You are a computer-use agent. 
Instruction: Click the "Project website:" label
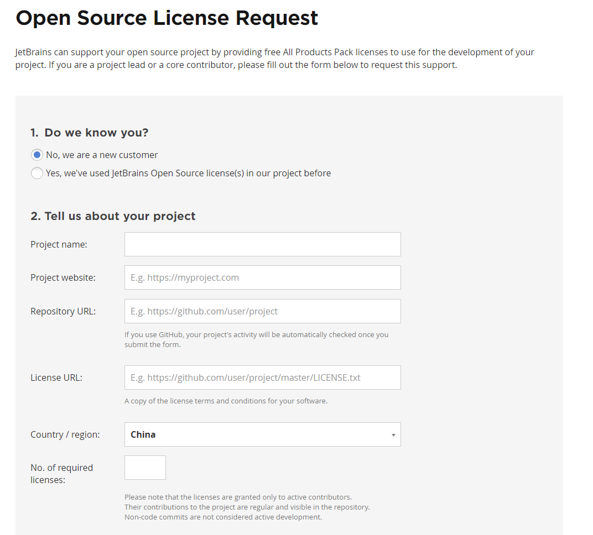point(63,277)
